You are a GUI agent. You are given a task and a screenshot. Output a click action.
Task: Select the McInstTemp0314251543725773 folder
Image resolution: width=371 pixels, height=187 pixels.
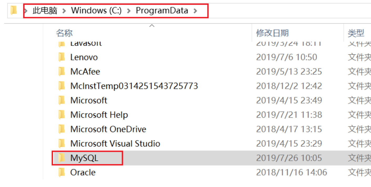point(134,86)
